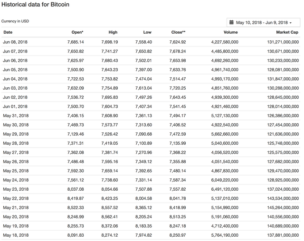
Task: Click the calendar icon in date range picker
Action: tap(231, 22)
